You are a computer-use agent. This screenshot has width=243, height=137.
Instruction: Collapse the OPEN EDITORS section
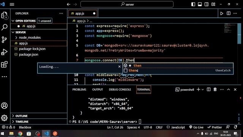(x=13, y=21)
